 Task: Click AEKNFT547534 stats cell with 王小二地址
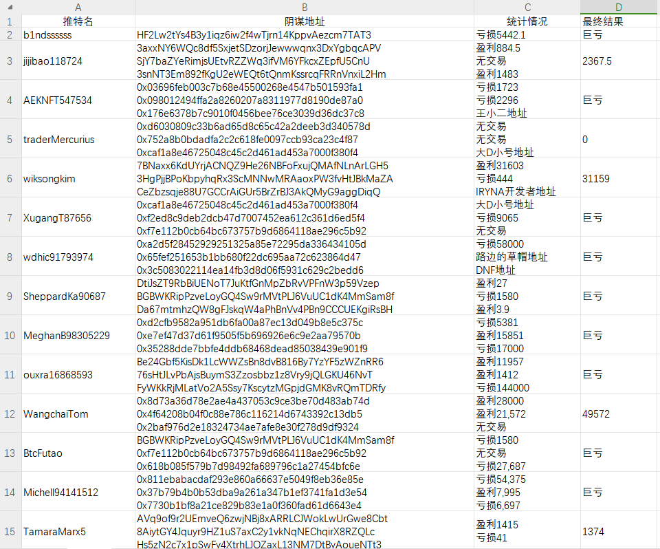point(527,100)
